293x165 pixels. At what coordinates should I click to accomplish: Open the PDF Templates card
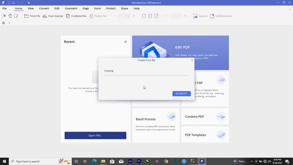click(x=205, y=135)
